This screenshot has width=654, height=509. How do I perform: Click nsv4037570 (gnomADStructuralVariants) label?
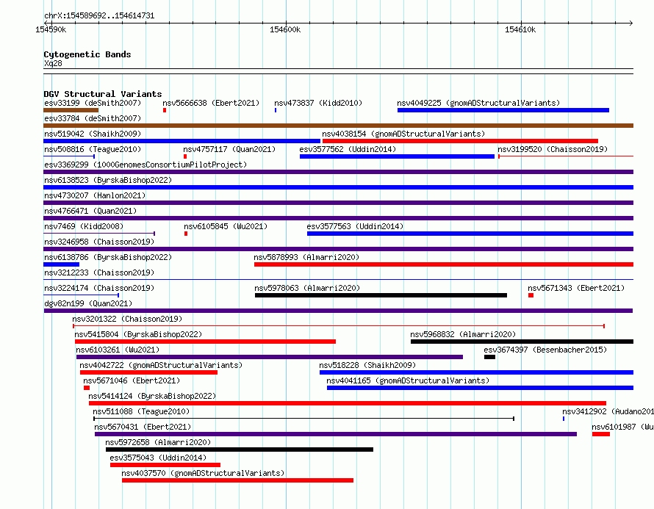point(203,473)
